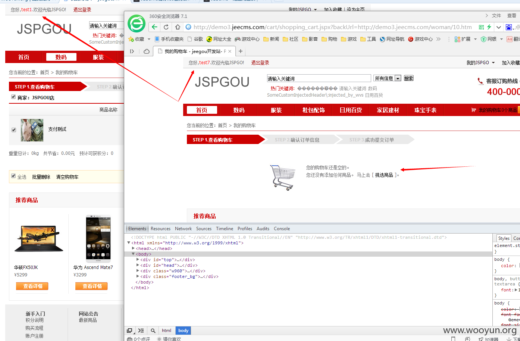
Task: Reload the page with the refresh icon
Action: click(166, 27)
